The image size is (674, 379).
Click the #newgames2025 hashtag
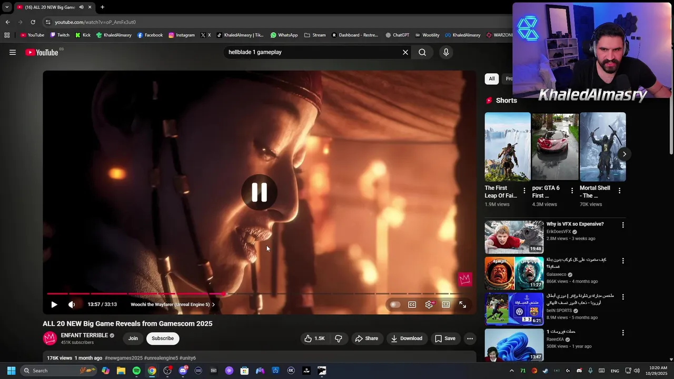[x=124, y=358]
